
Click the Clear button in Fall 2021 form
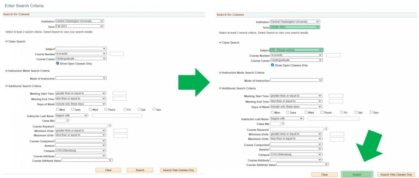pos(108,170)
